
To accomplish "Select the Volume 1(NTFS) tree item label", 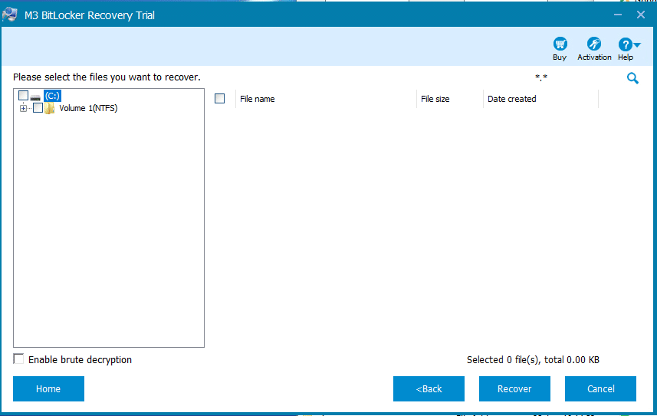I will coord(88,108).
